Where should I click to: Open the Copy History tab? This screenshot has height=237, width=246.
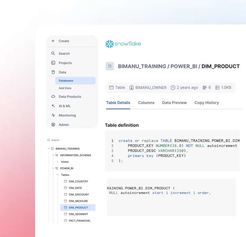207,103
